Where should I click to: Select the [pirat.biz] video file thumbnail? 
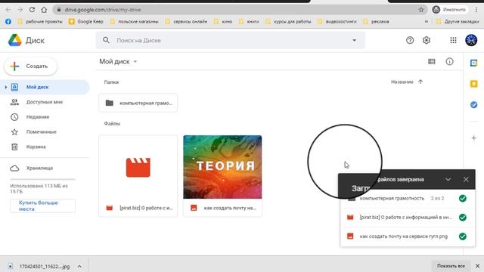(x=138, y=167)
